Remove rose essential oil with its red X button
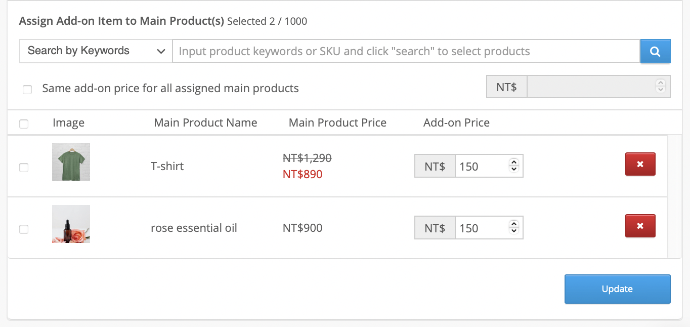Screen dimensions: 690x327 640,226
